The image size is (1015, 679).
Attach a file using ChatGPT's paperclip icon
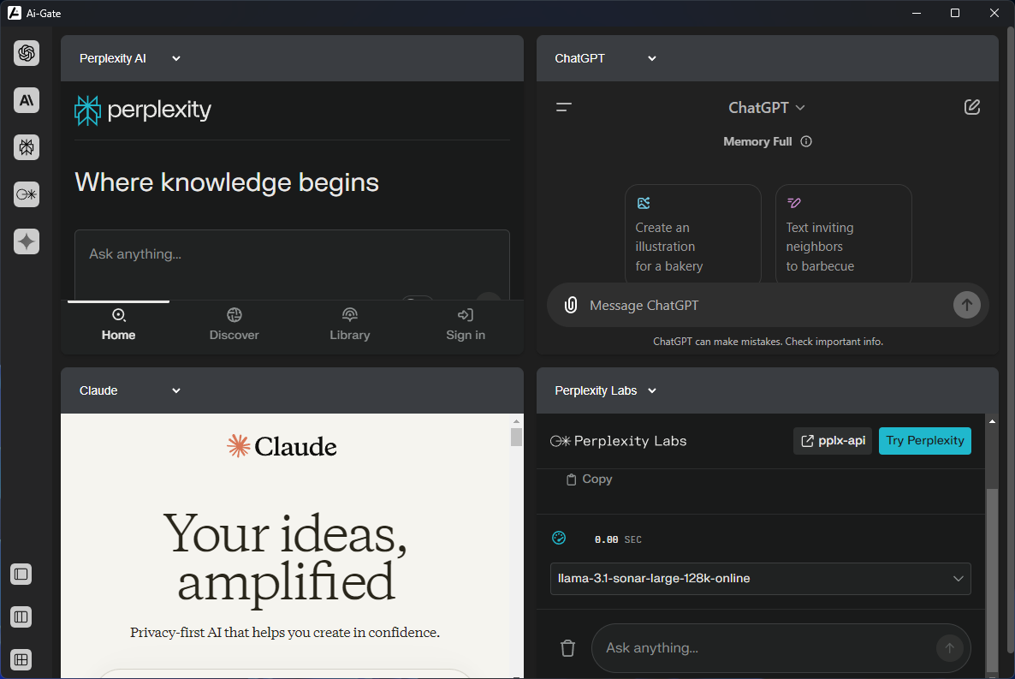(x=570, y=305)
